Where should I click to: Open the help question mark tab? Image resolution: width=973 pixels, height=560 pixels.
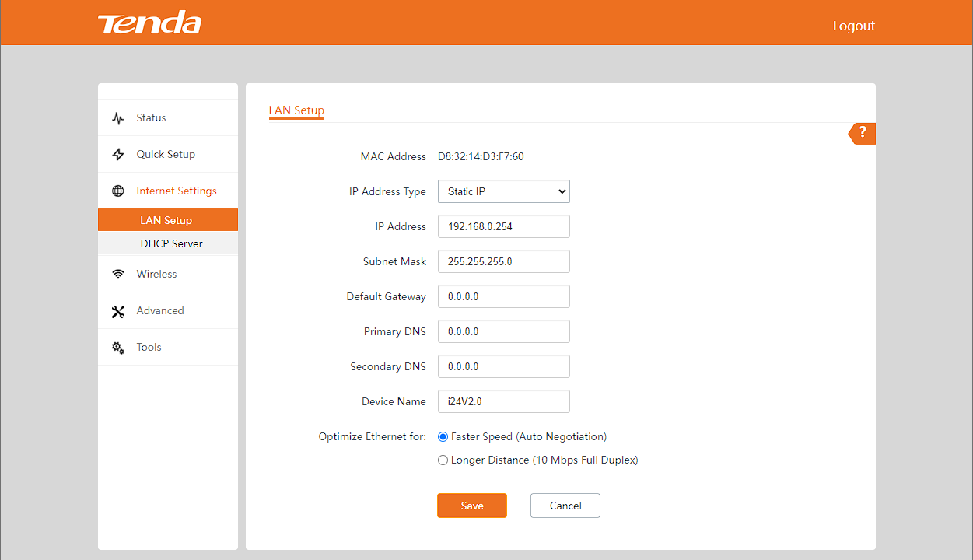coord(862,133)
